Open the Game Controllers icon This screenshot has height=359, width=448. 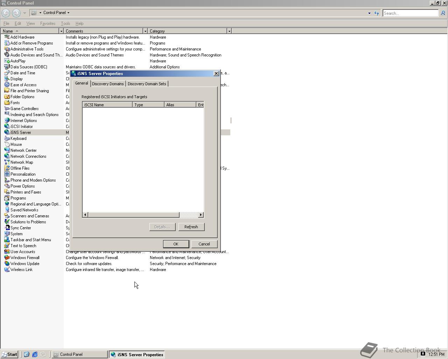[x=7, y=109]
